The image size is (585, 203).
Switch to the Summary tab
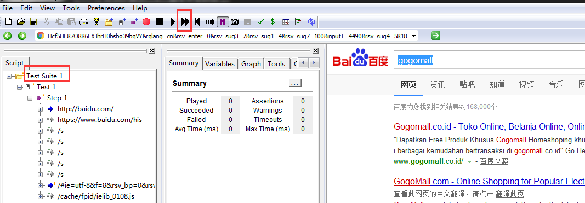[x=184, y=63]
